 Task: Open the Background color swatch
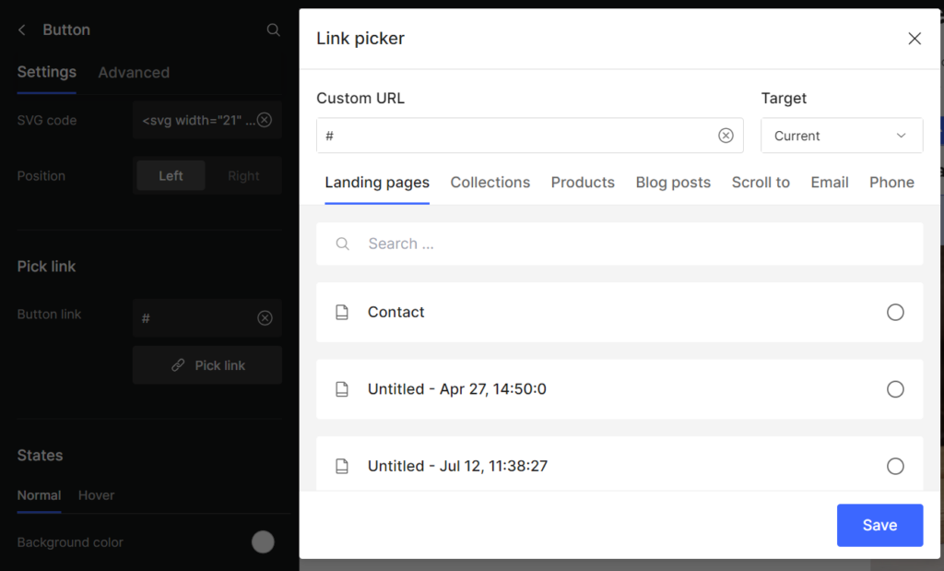[263, 542]
